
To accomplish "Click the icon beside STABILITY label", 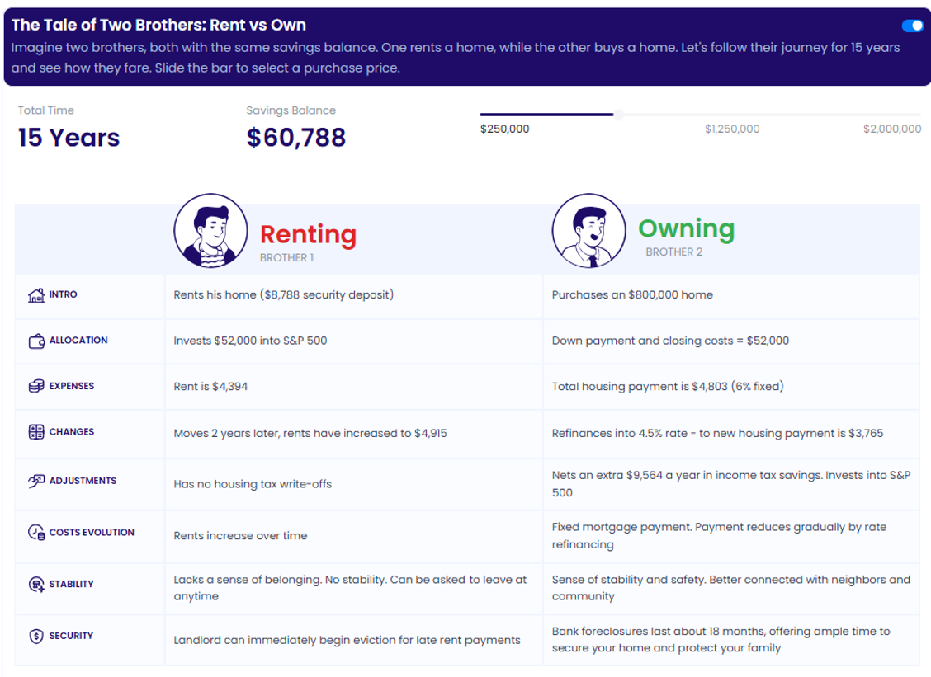I will point(35,585).
